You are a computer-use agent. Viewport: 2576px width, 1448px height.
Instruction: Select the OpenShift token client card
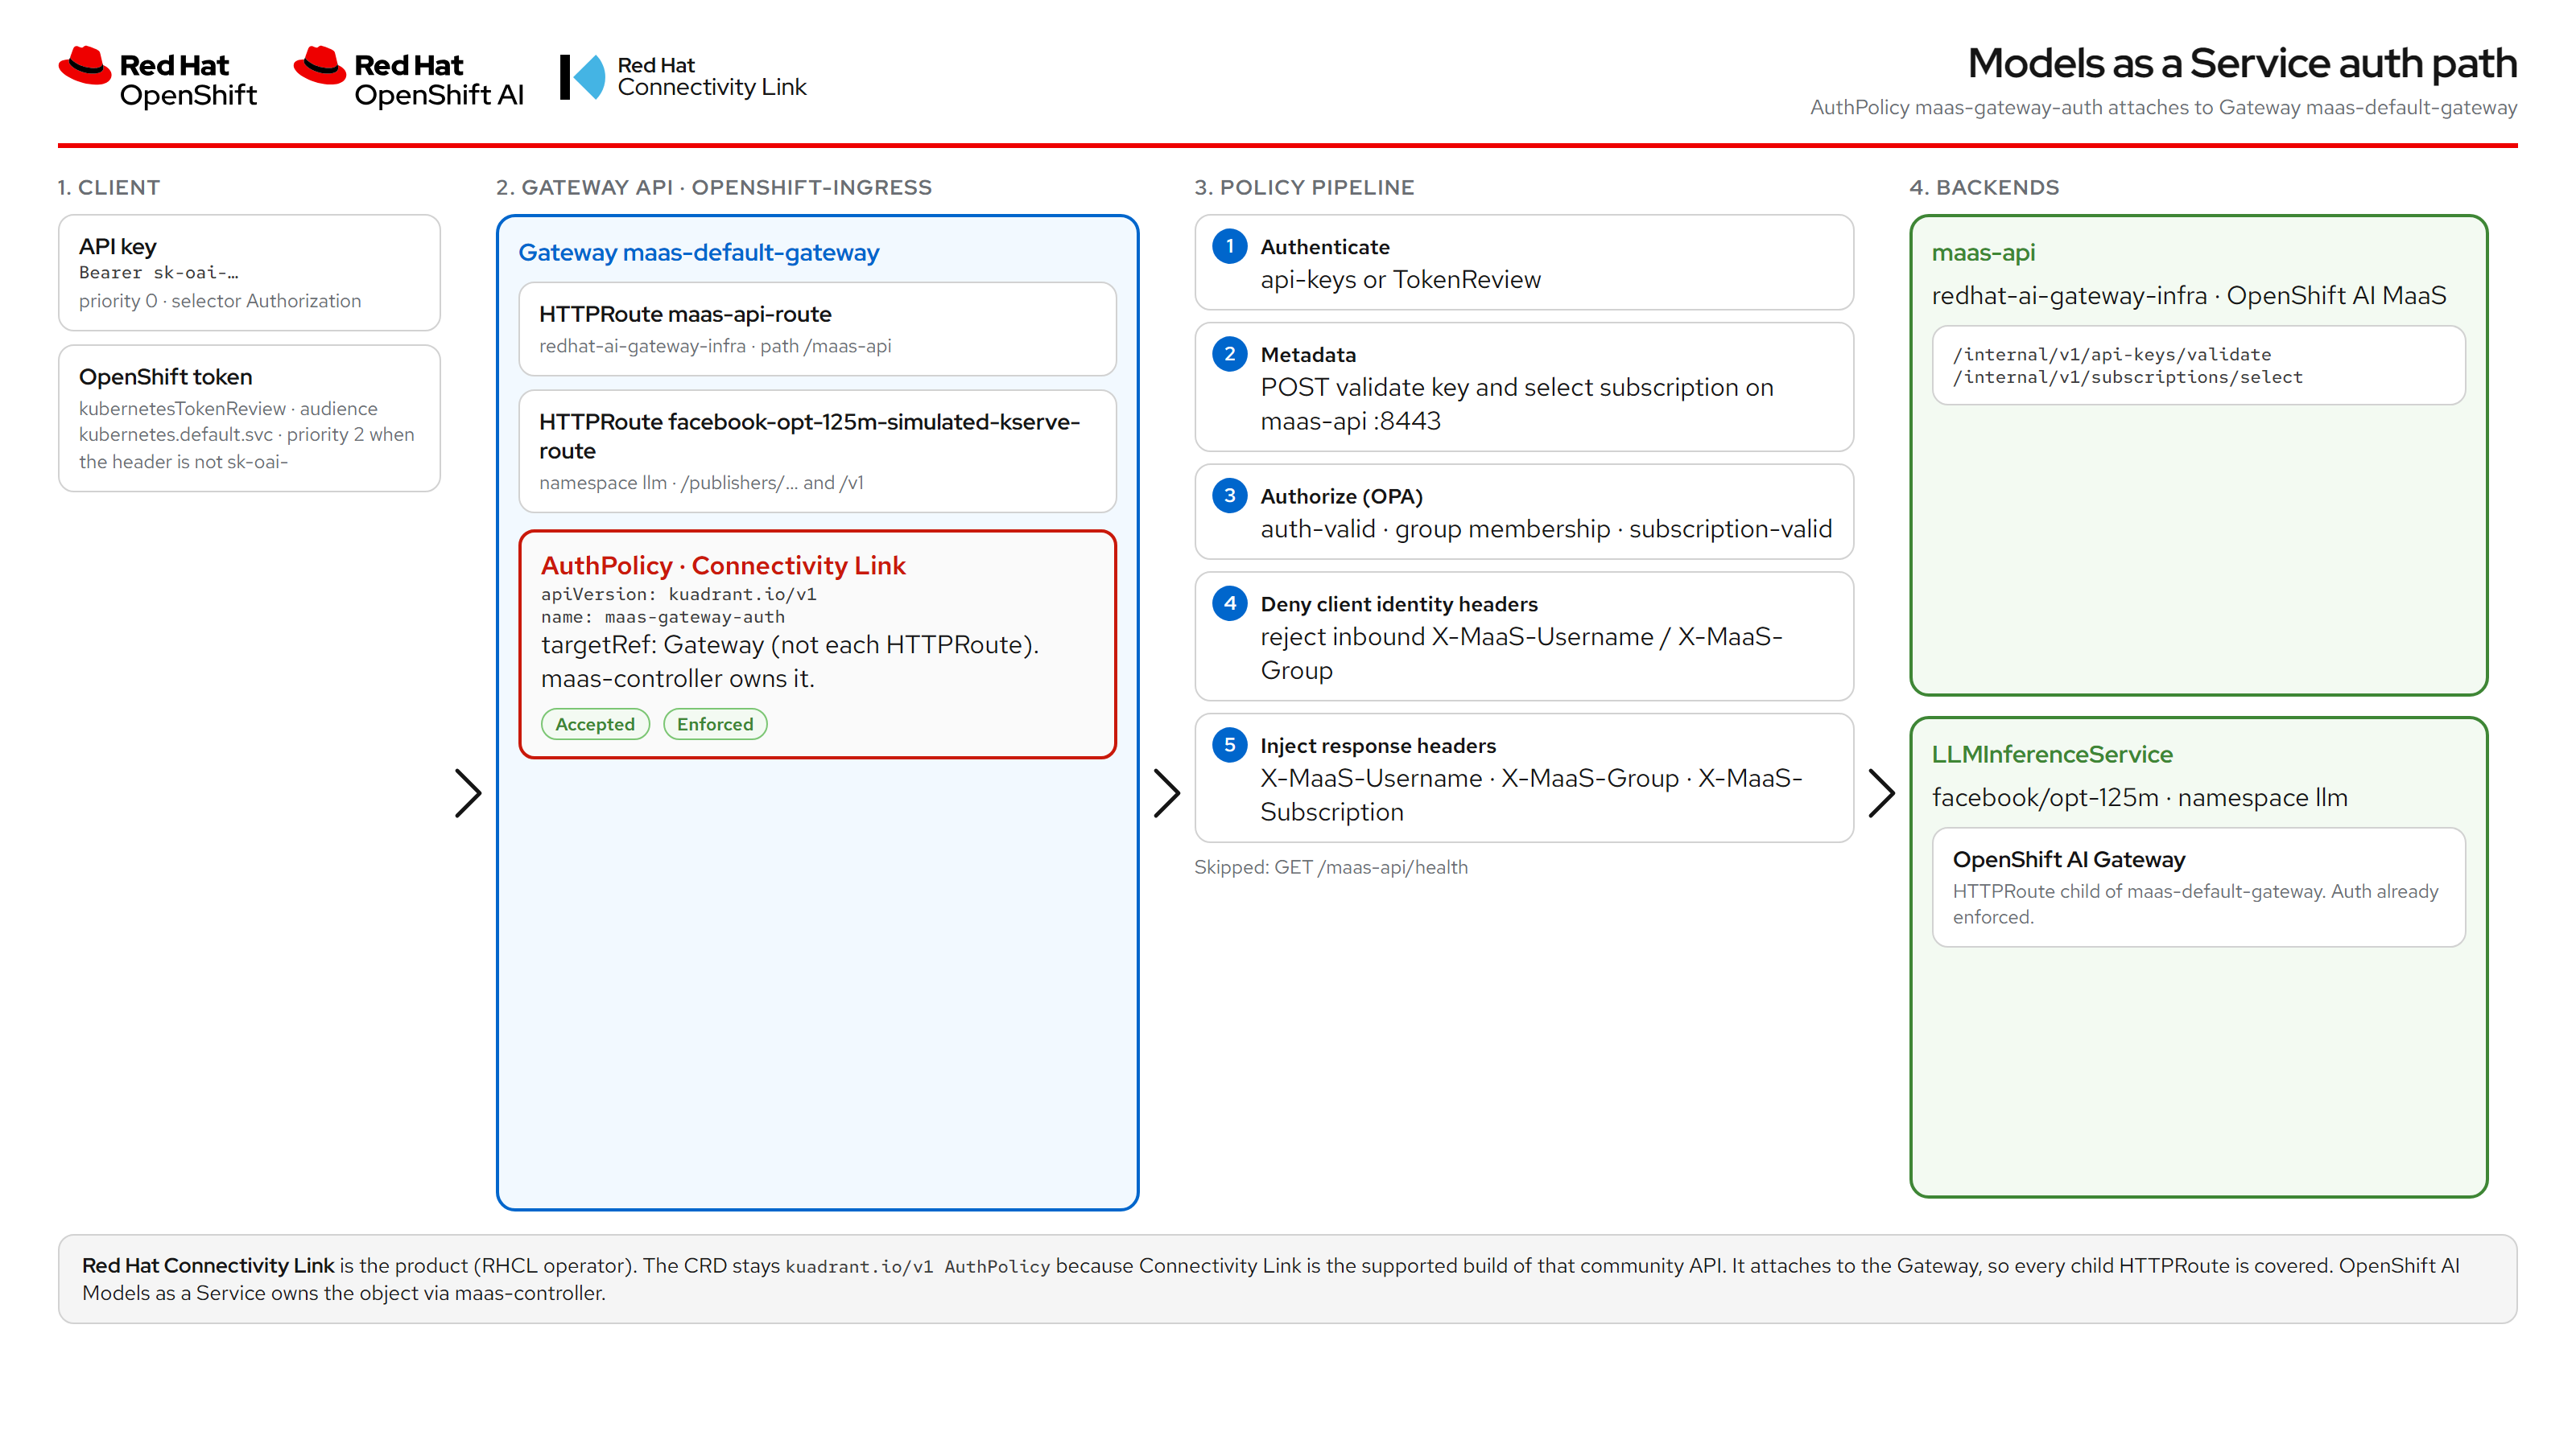249,418
